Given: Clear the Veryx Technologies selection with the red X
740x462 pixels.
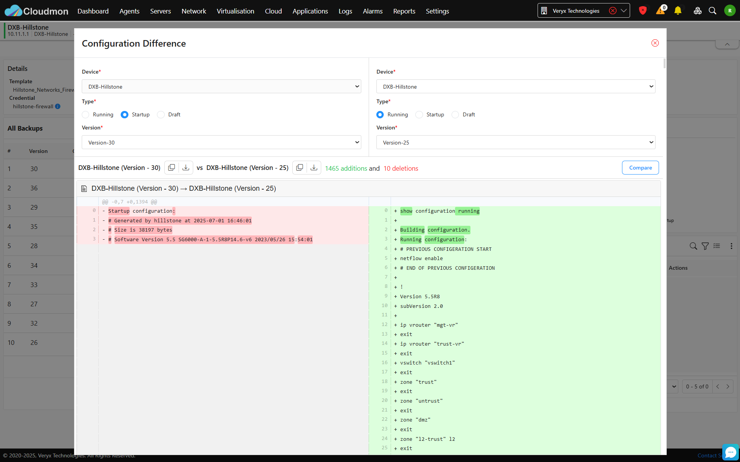Looking at the screenshot, I should (x=612, y=11).
